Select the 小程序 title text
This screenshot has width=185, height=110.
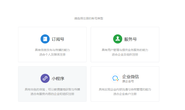(x=58, y=78)
